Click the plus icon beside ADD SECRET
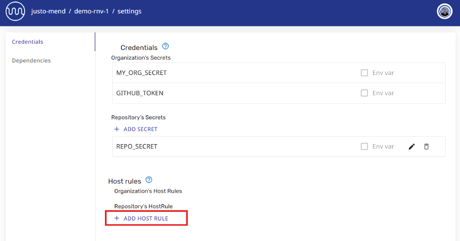Screen dimensions: 460x241 (117, 129)
